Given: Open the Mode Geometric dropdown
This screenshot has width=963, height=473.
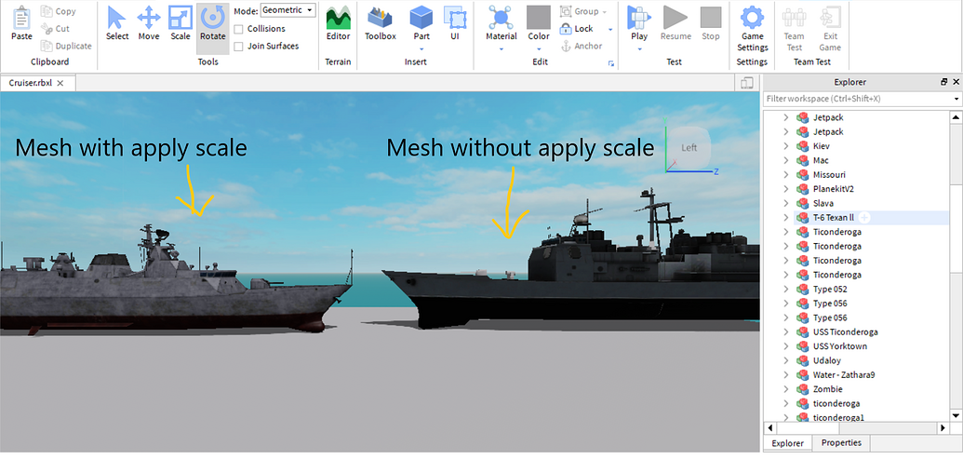Looking at the screenshot, I should pos(288,10).
